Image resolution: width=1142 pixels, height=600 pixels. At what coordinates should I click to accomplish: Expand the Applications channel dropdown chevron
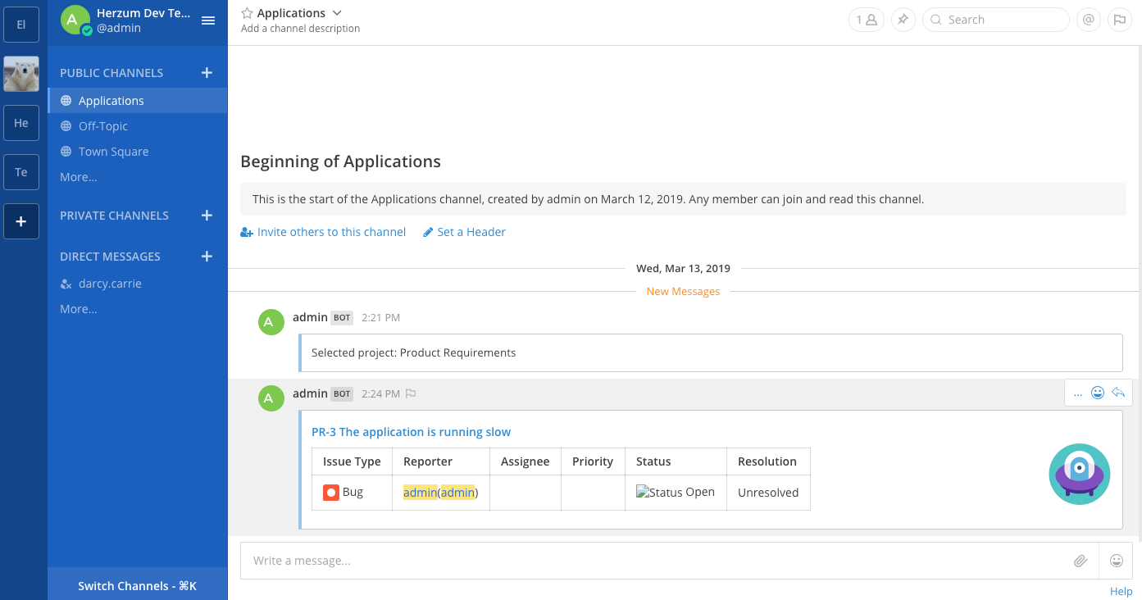(x=337, y=13)
